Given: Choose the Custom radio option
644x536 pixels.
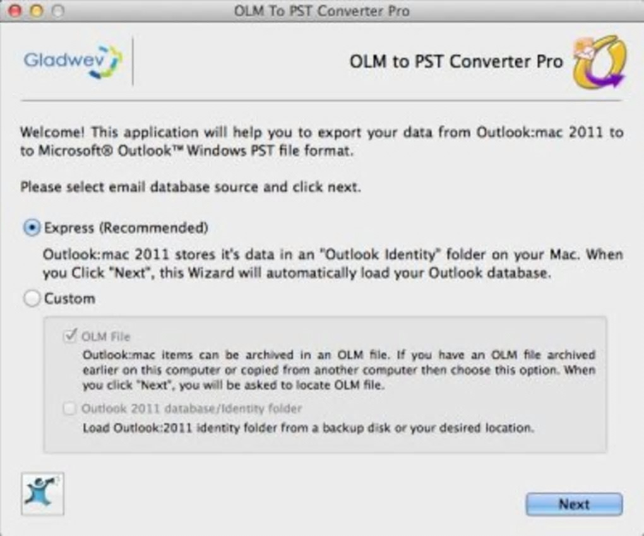Looking at the screenshot, I should 32,299.
